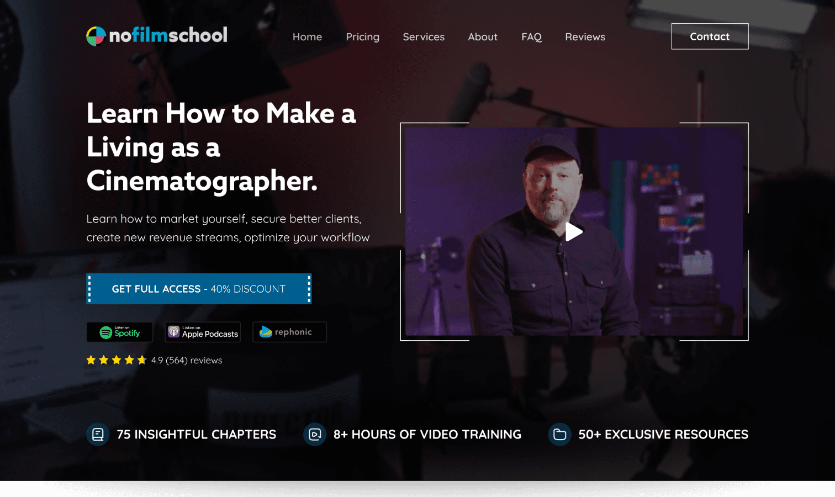Open the rephonic badge
The height and width of the screenshot is (497, 835).
(289, 332)
